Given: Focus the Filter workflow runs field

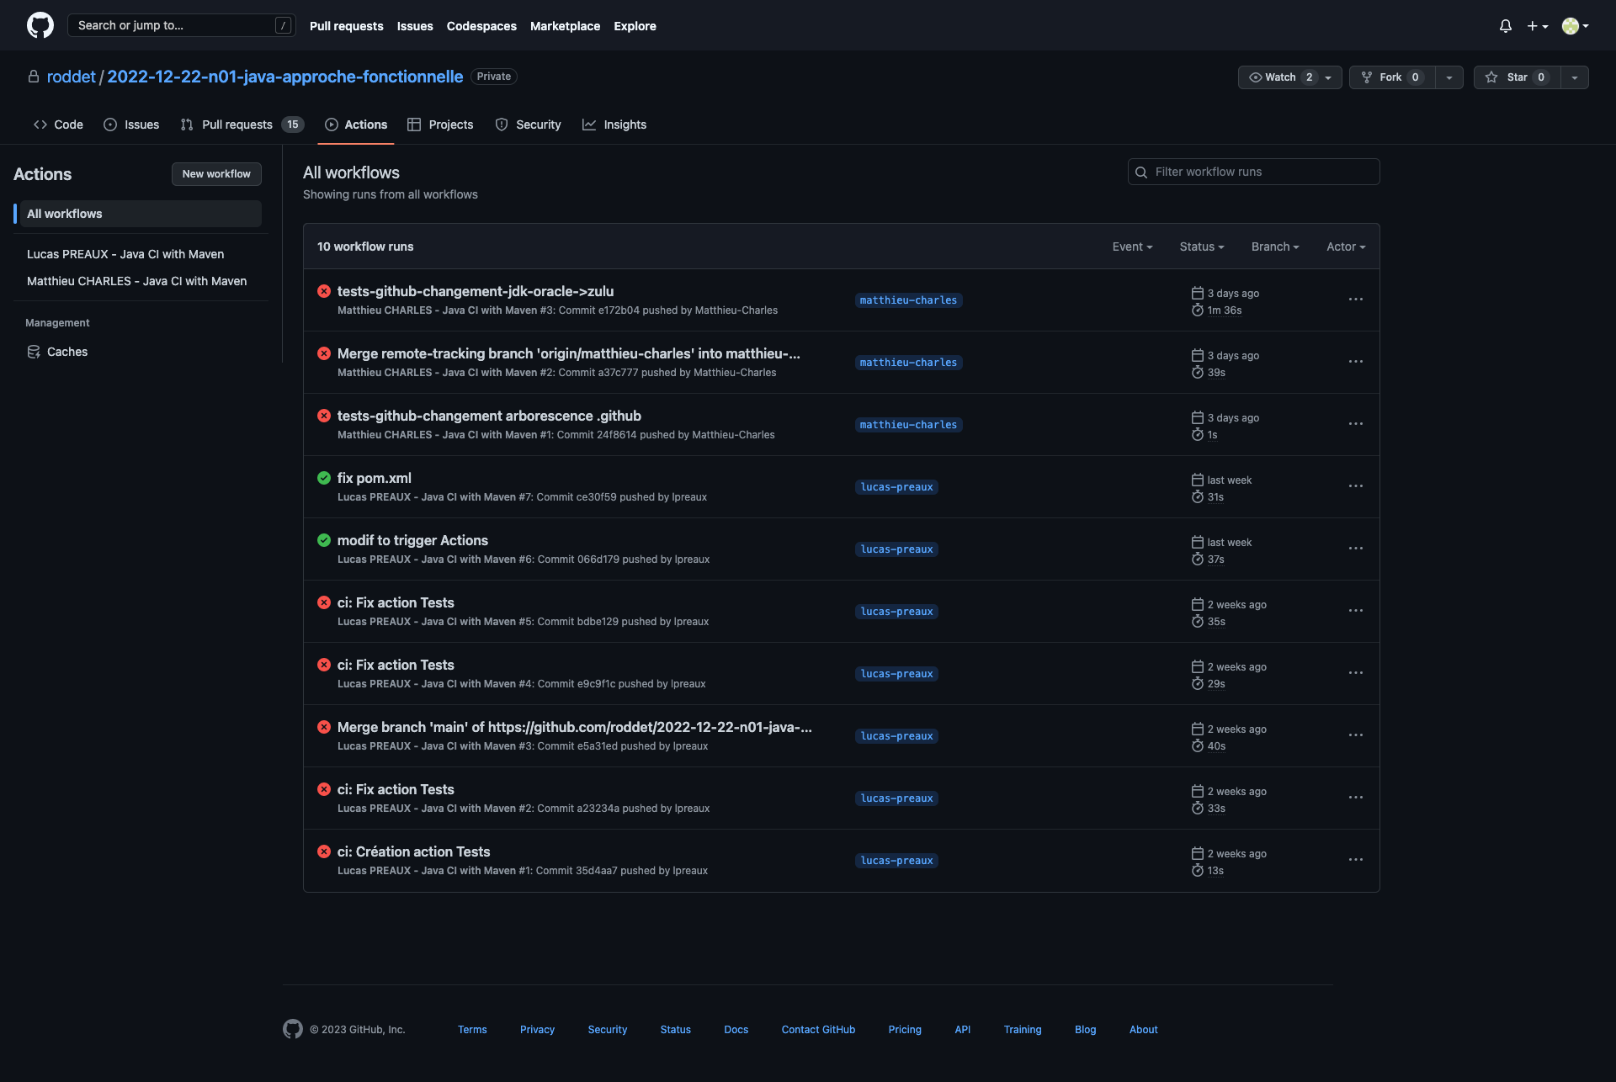Looking at the screenshot, I should point(1253,172).
